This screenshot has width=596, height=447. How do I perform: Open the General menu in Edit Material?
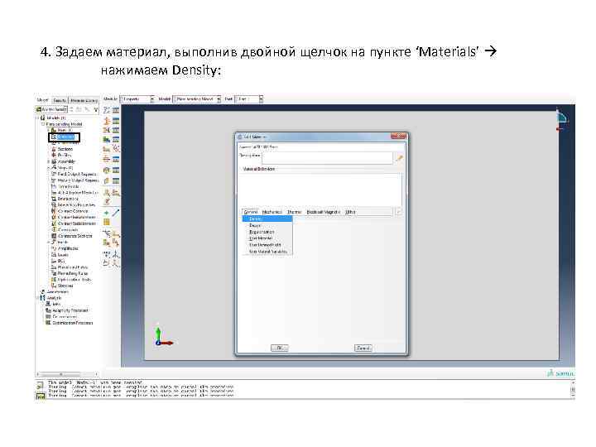pos(251,212)
